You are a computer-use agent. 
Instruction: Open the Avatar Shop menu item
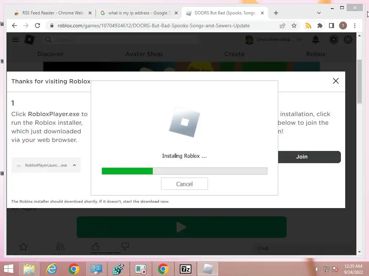click(x=144, y=54)
